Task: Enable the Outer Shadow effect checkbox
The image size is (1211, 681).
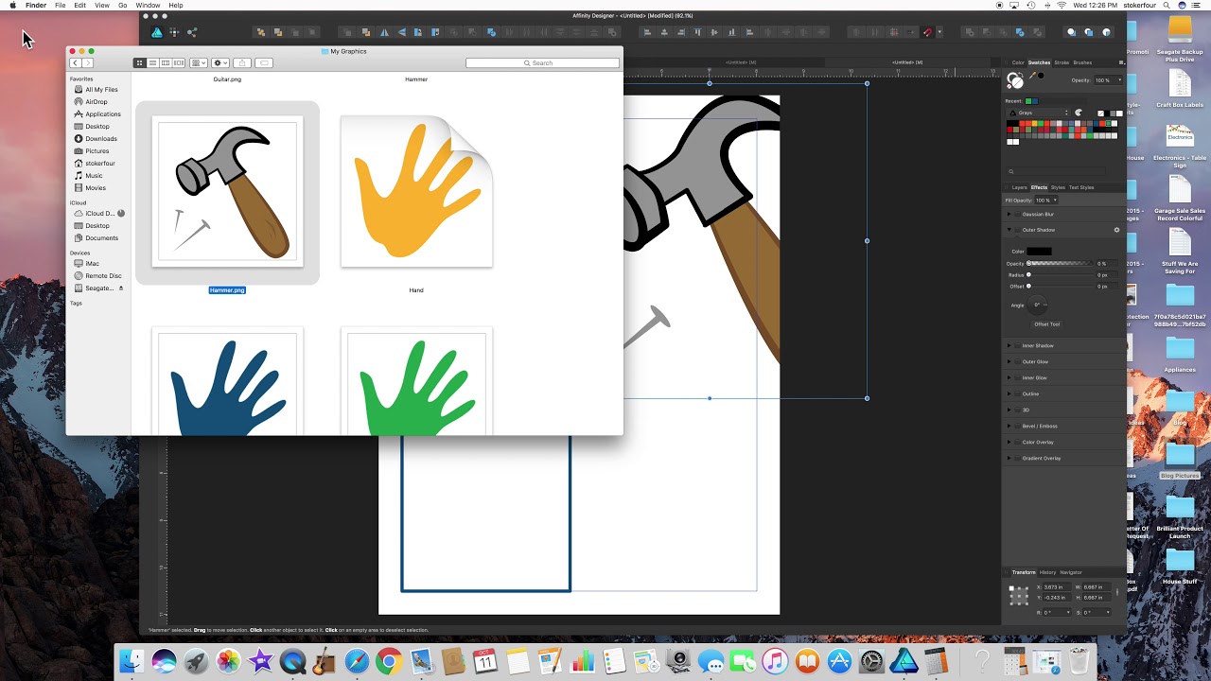Action: (x=1017, y=230)
